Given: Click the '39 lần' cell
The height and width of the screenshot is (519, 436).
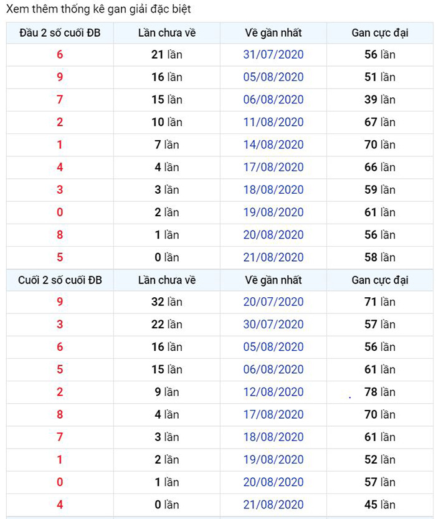Looking at the screenshot, I should [380, 100].
